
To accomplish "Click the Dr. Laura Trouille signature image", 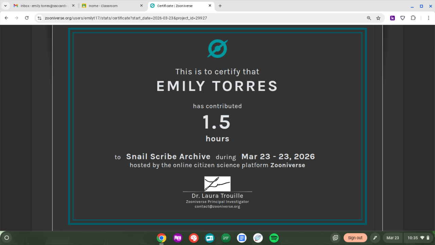I will point(217,184).
